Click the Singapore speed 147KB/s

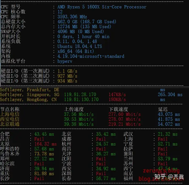tap(117, 95)
